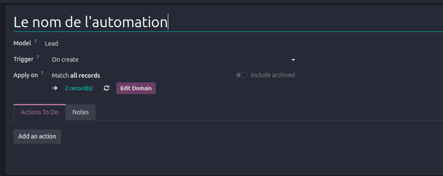Click the Edit Domain button
Viewport: 443px width, 176px height.
136,88
